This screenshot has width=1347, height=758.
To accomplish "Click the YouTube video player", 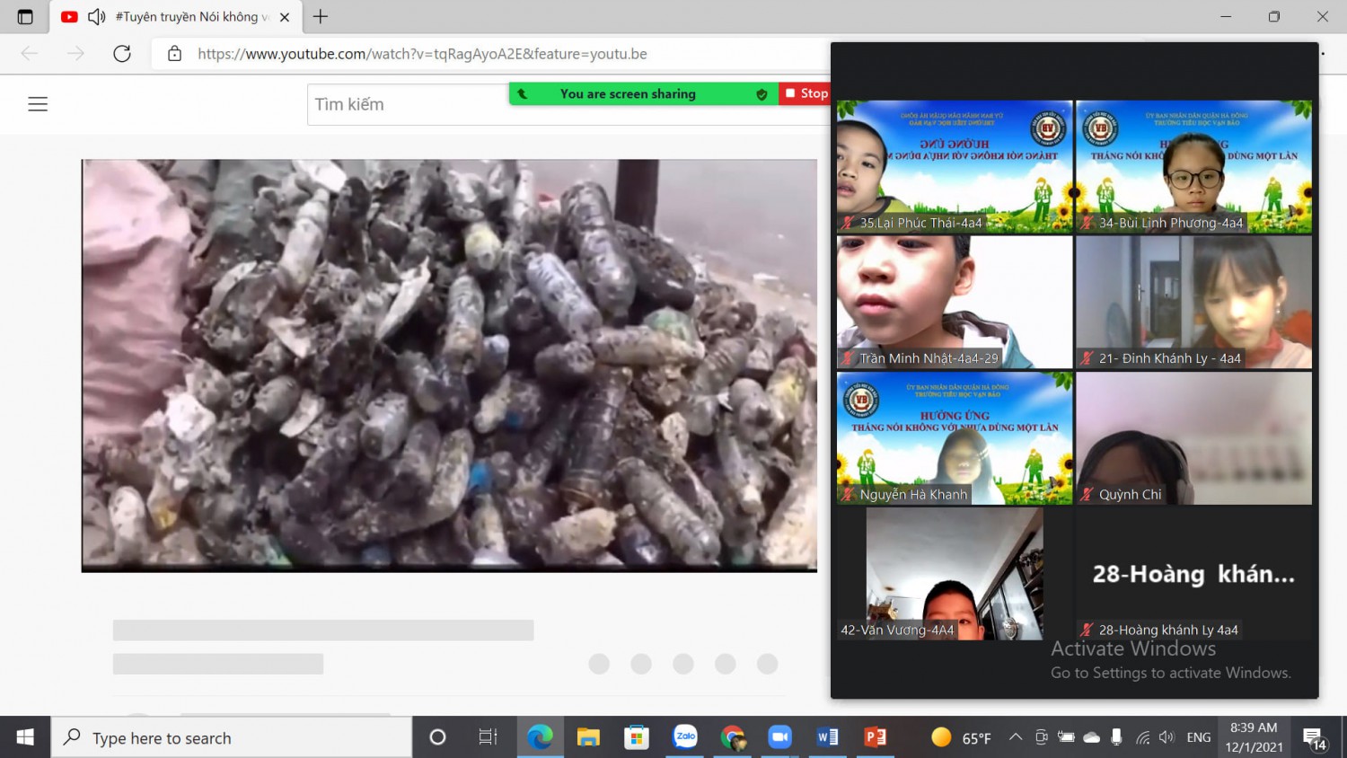I will [x=449, y=366].
